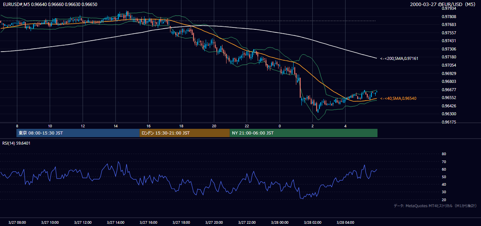
Task: Click the chart title '2000-03-27 のEUR/USD (M5)'
Action: point(443,4)
